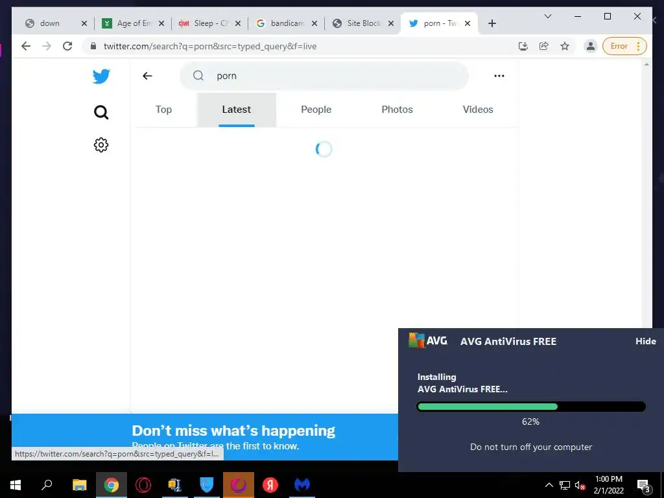Select the People results tab
The height and width of the screenshot is (498, 664).
(316, 110)
